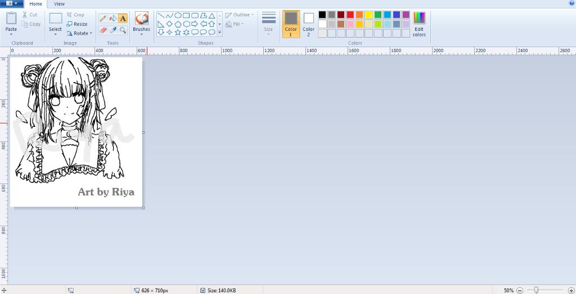The image size is (576, 294).
Task: Click the canvas bottom-right corner handle
Action: point(143,208)
